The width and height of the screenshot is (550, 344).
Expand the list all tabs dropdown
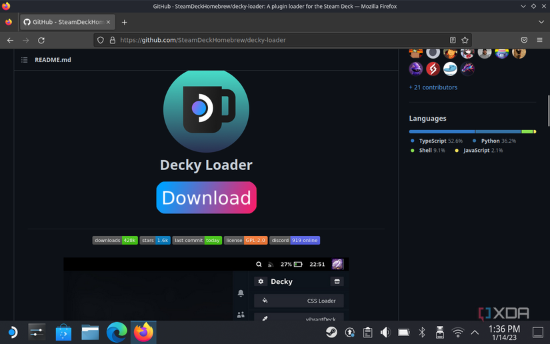pyautogui.click(x=540, y=22)
